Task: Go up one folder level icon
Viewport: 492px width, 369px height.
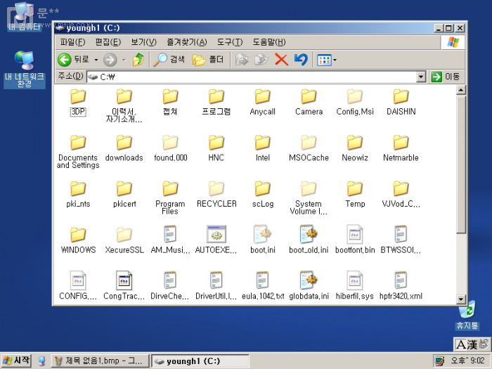Action: (x=138, y=59)
